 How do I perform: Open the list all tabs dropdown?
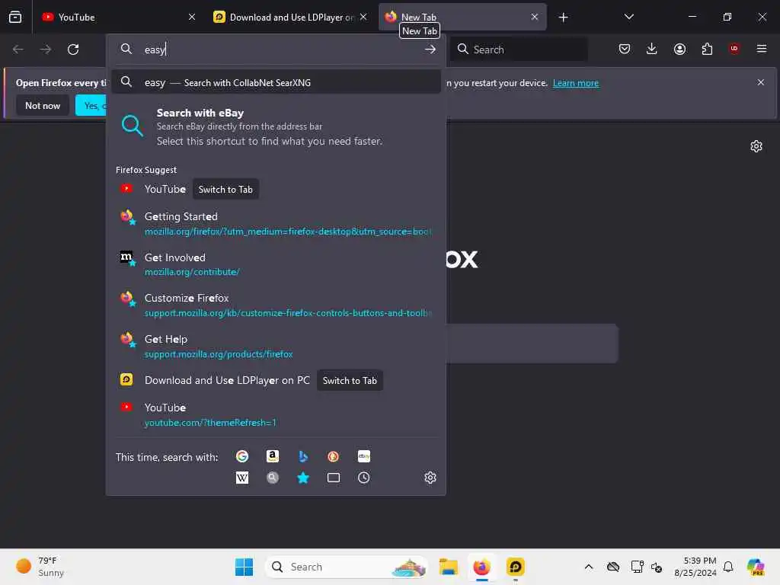tap(628, 17)
